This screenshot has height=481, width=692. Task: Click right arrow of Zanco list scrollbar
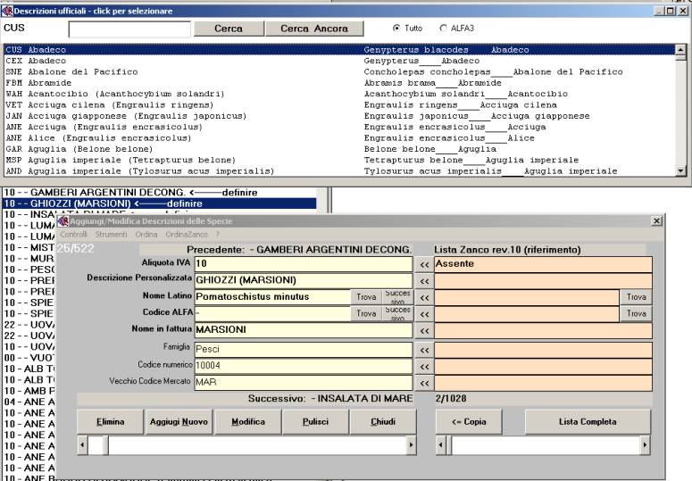(645, 445)
